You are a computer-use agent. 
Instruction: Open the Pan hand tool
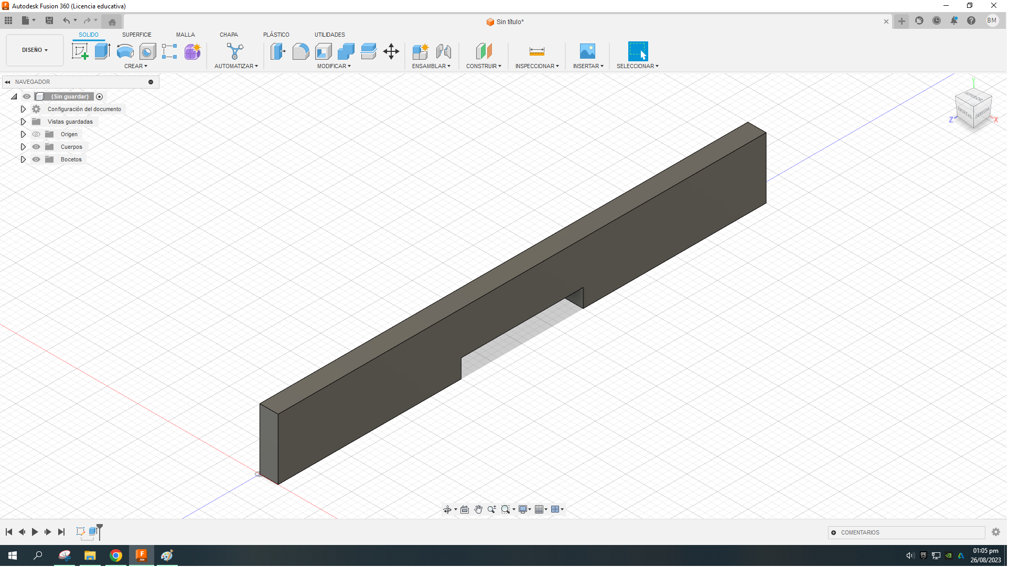[x=478, y=510]
